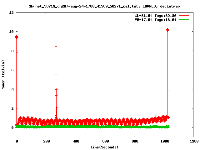The image size is (200, 150).
Task: Click the y-axis tick label 10
Action: tap(11, 32)
